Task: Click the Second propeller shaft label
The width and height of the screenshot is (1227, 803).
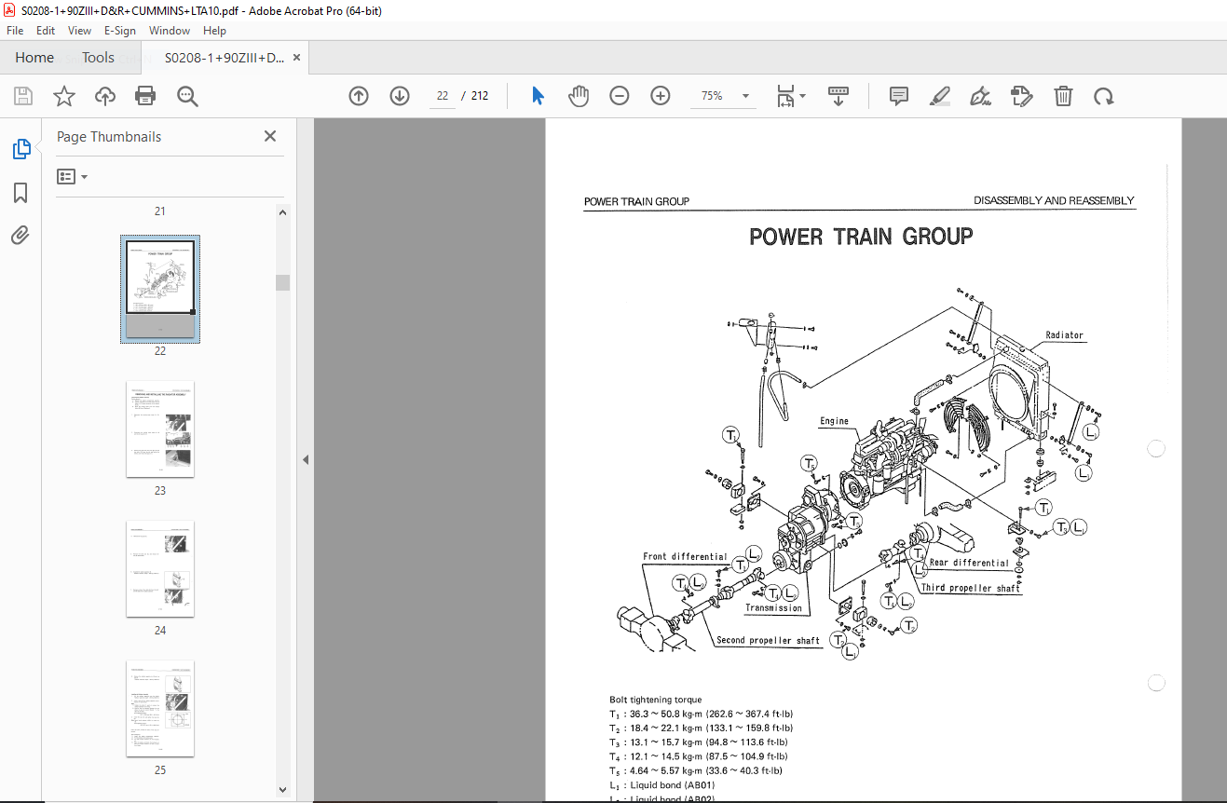Action: (768, 641)
